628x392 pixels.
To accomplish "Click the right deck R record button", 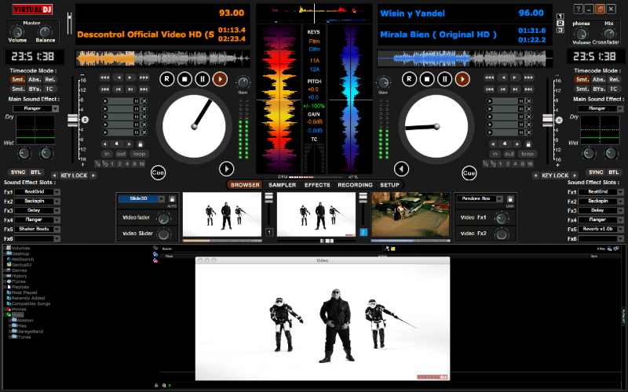I will (x=409, y=79).
